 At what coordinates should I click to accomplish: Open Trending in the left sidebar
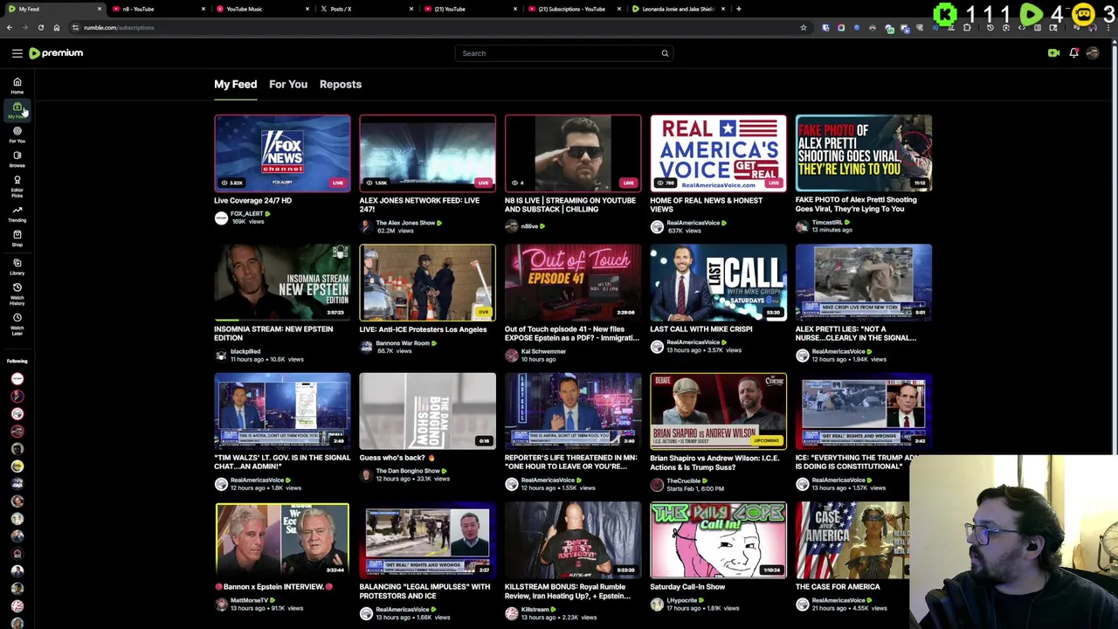point(17,214)
